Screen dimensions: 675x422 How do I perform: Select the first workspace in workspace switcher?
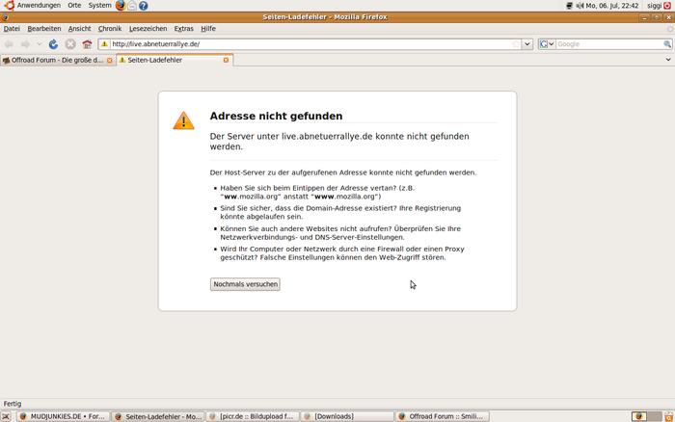(x=638, y=416)
